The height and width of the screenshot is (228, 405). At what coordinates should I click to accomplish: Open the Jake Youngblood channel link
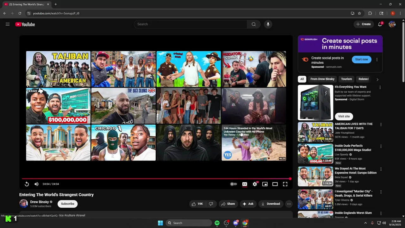tap(345, 133)
